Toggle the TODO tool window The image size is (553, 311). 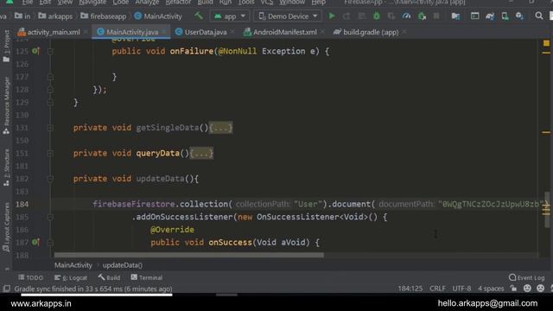tap(31, 277)
